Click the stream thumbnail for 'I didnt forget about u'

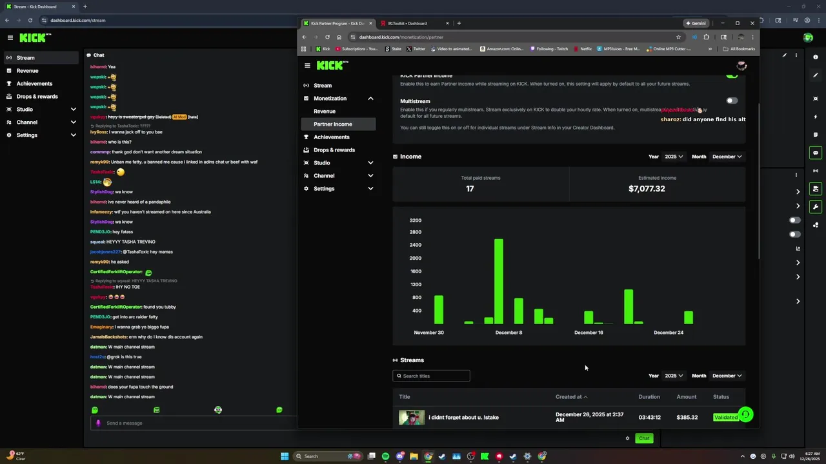(412, 417)
